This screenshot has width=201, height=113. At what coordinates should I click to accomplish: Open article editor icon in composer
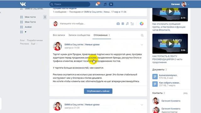(x=132, y=24)
